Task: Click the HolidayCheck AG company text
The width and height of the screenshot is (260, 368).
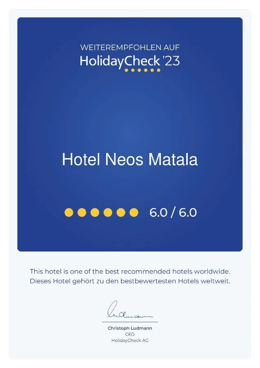Action: 130,341
